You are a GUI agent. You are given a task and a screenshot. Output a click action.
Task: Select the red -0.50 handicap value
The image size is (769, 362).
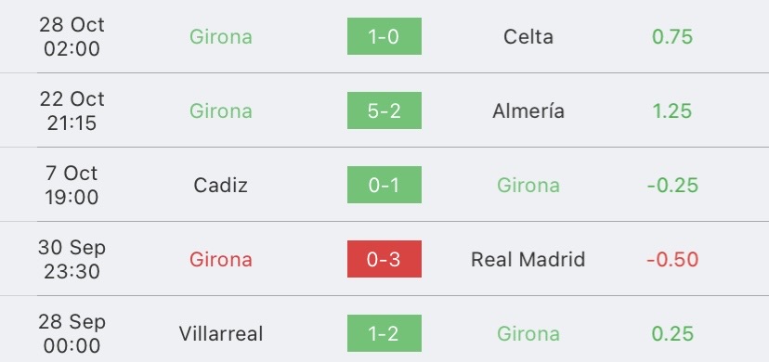point(672,260)
